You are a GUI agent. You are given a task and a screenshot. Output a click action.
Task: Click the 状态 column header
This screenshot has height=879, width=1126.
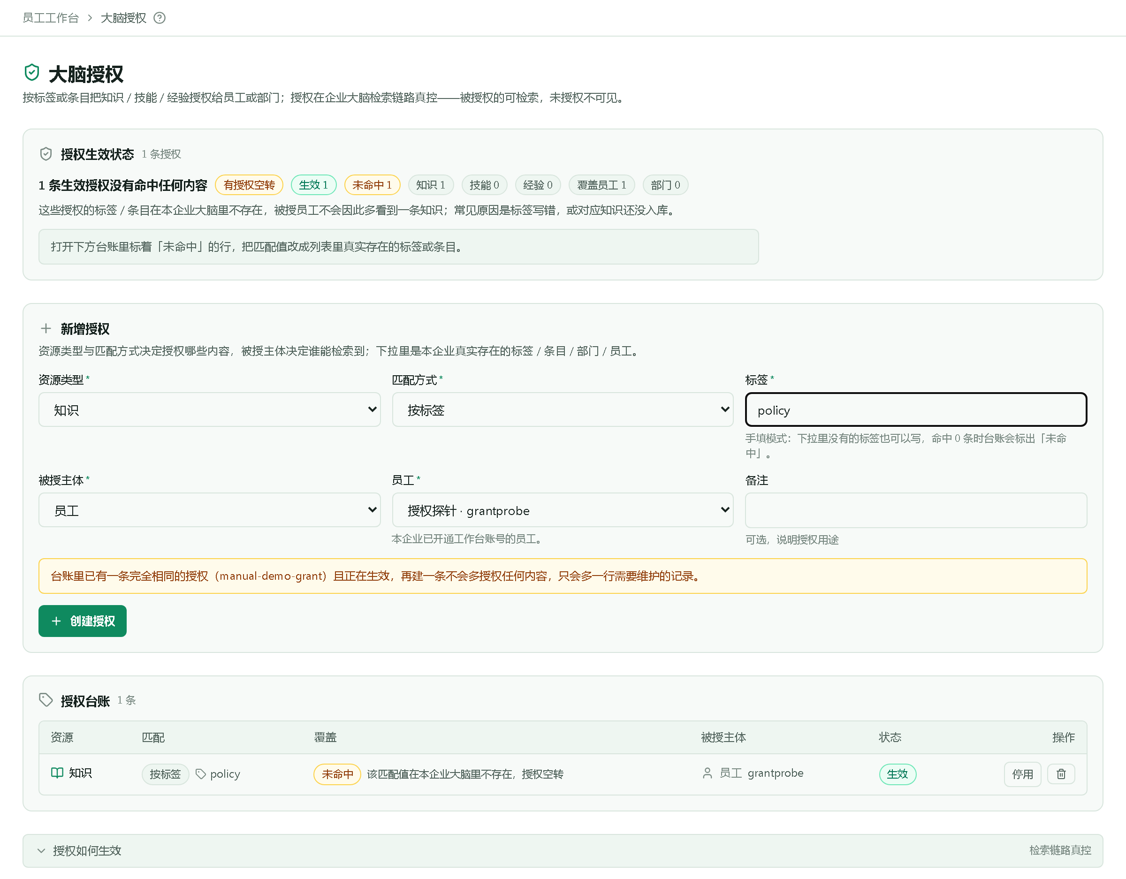pos(890,737)
